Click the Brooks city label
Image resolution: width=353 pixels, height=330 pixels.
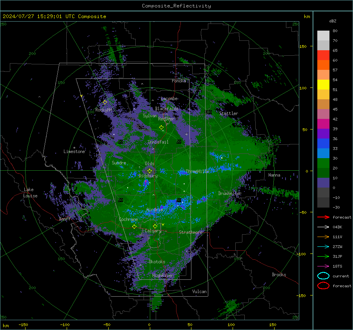[279, 275]
